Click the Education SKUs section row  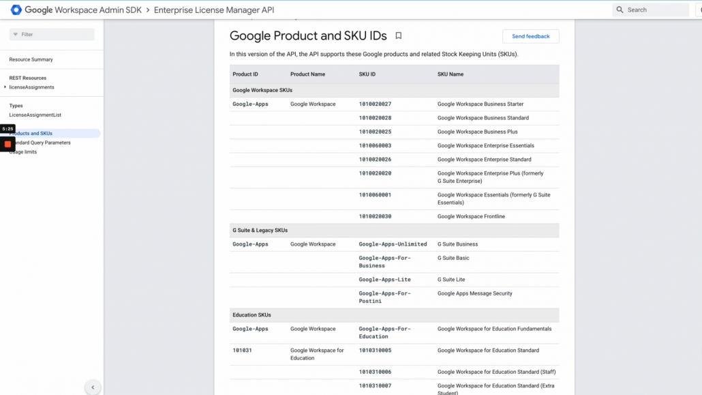click(395, 315)
